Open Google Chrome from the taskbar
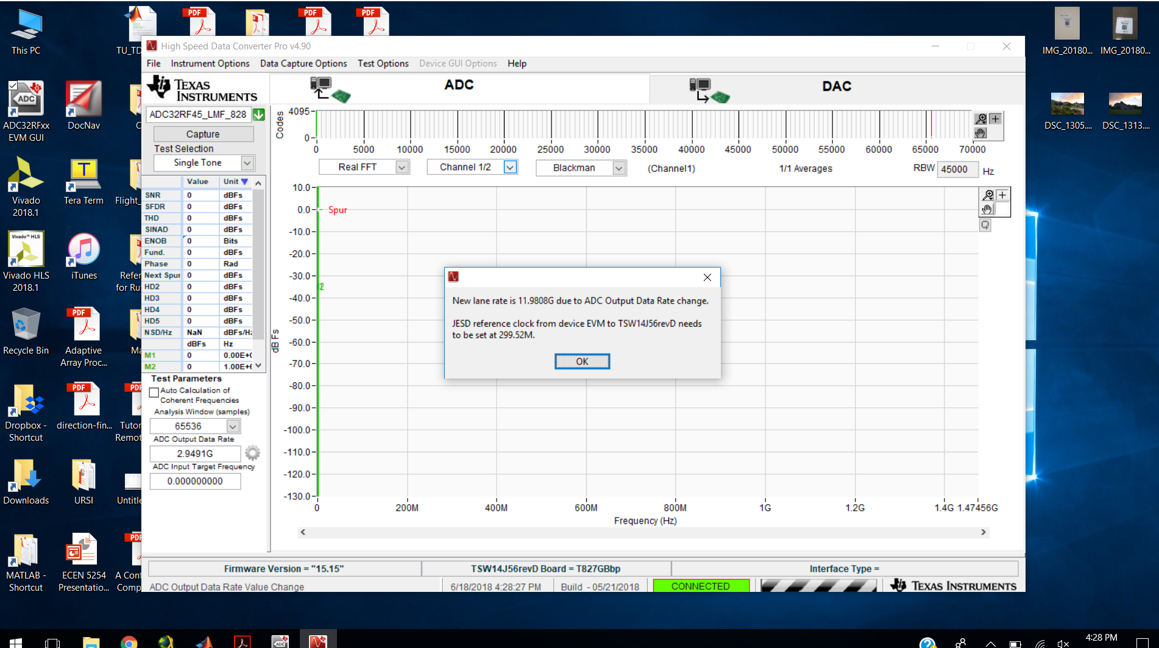This screenshot has height=648, width=1159. [129, 641]
